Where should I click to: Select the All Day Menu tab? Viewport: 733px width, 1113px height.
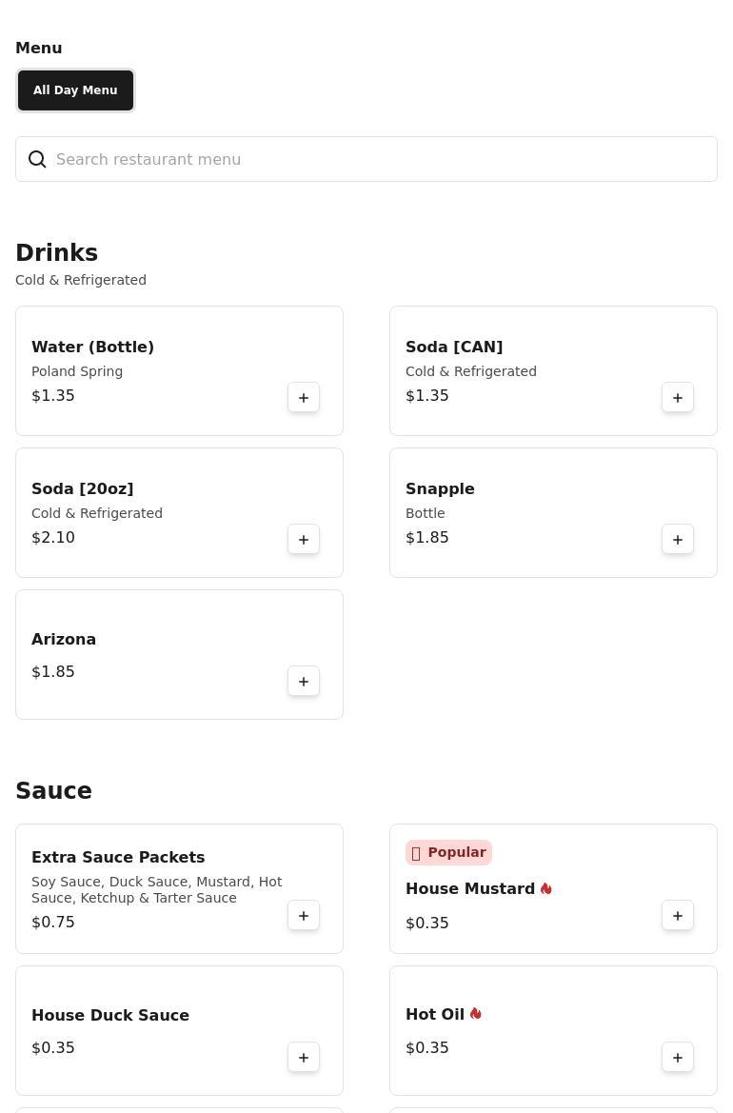tap(75, 90)
